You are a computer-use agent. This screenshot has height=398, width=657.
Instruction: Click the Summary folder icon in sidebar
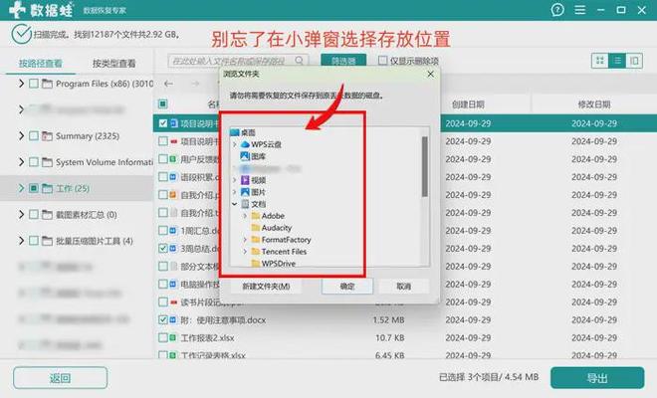click(x=47, y=136)
